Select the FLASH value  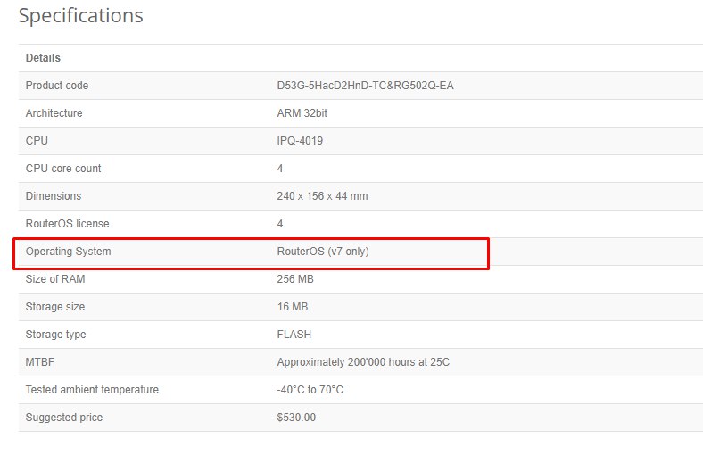point(294,335)
